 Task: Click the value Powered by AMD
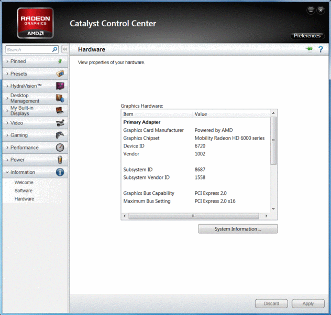(214, 130)
